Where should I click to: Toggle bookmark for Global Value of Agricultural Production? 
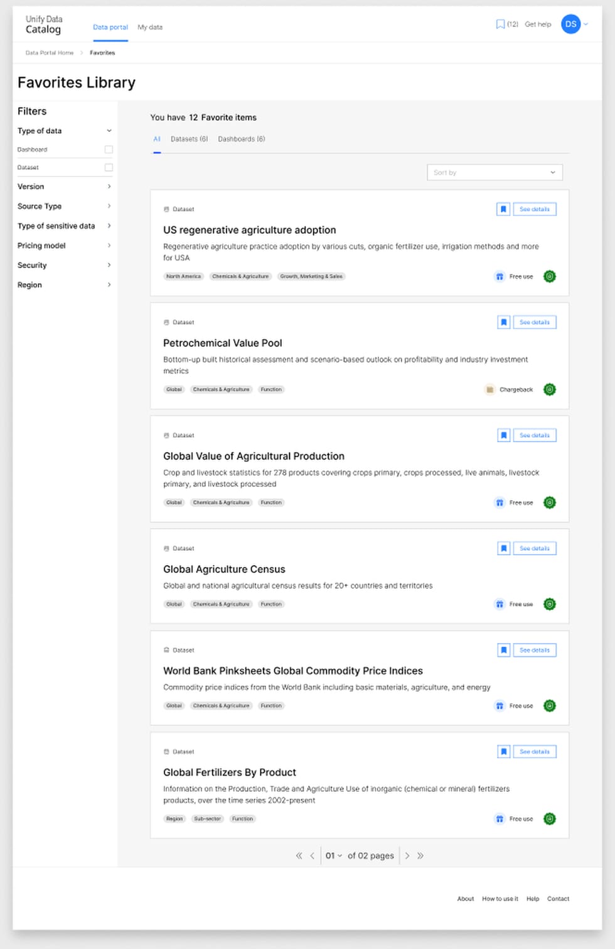coord(503,435)
